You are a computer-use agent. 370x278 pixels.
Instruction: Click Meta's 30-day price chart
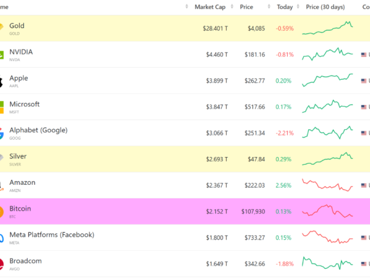pos(327,237)
